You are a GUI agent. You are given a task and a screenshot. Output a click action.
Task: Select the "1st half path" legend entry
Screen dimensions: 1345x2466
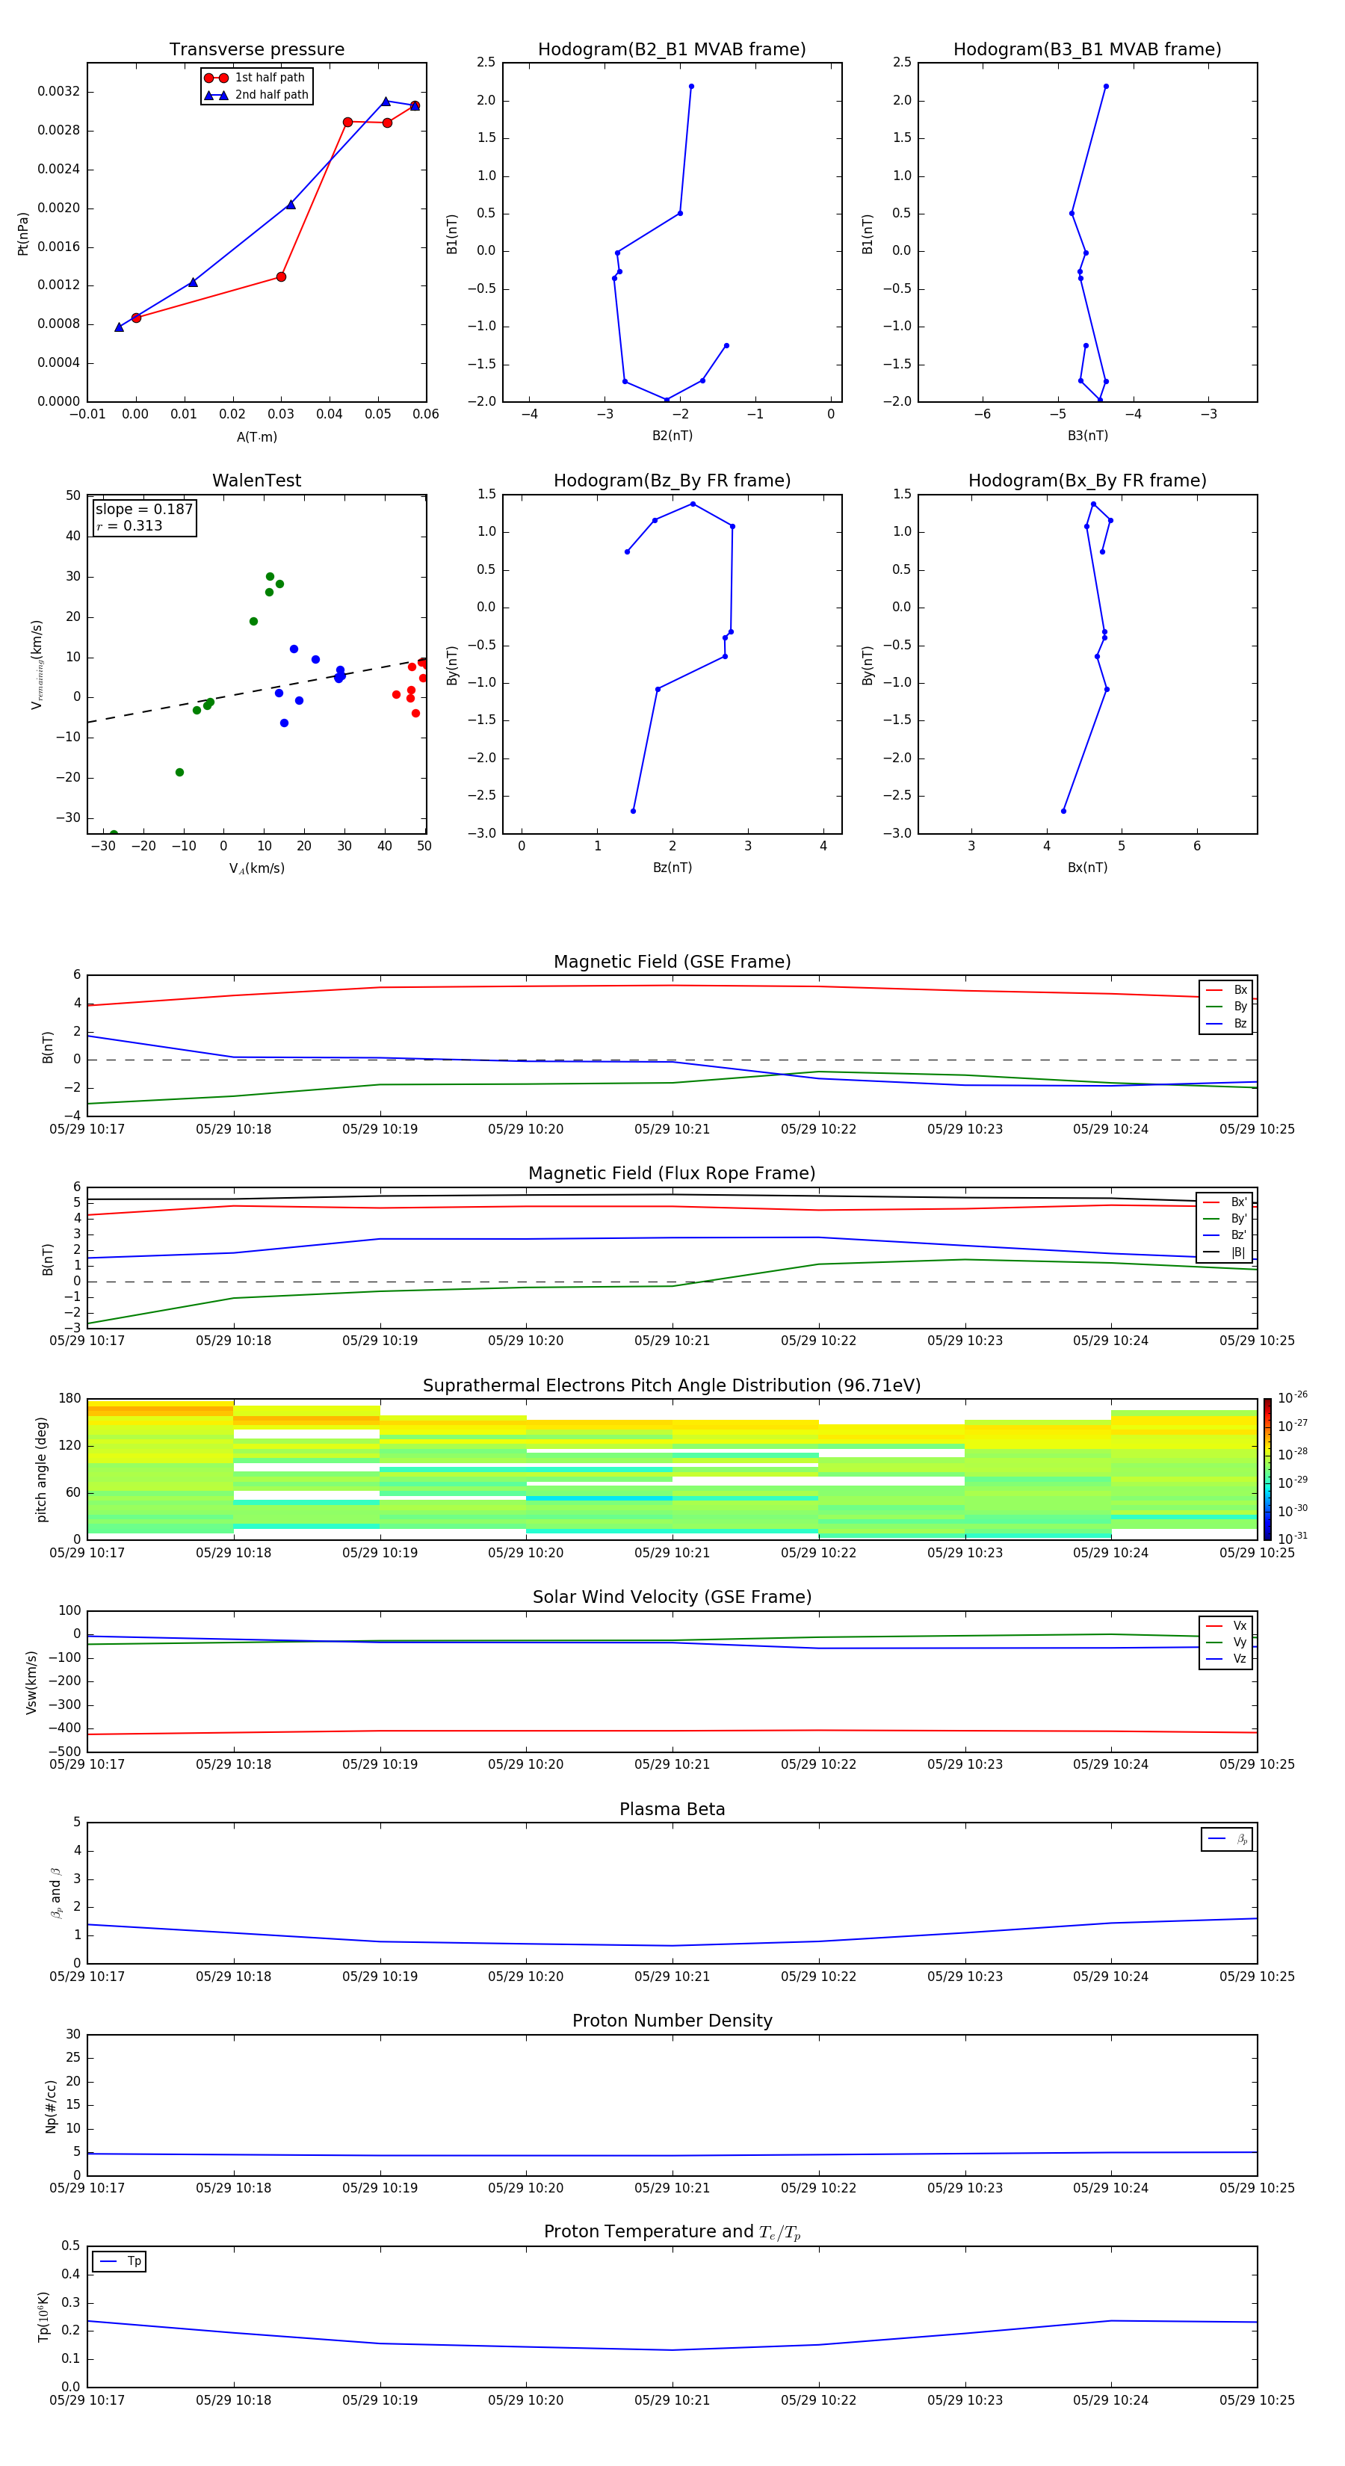click(x=256, y=78)
